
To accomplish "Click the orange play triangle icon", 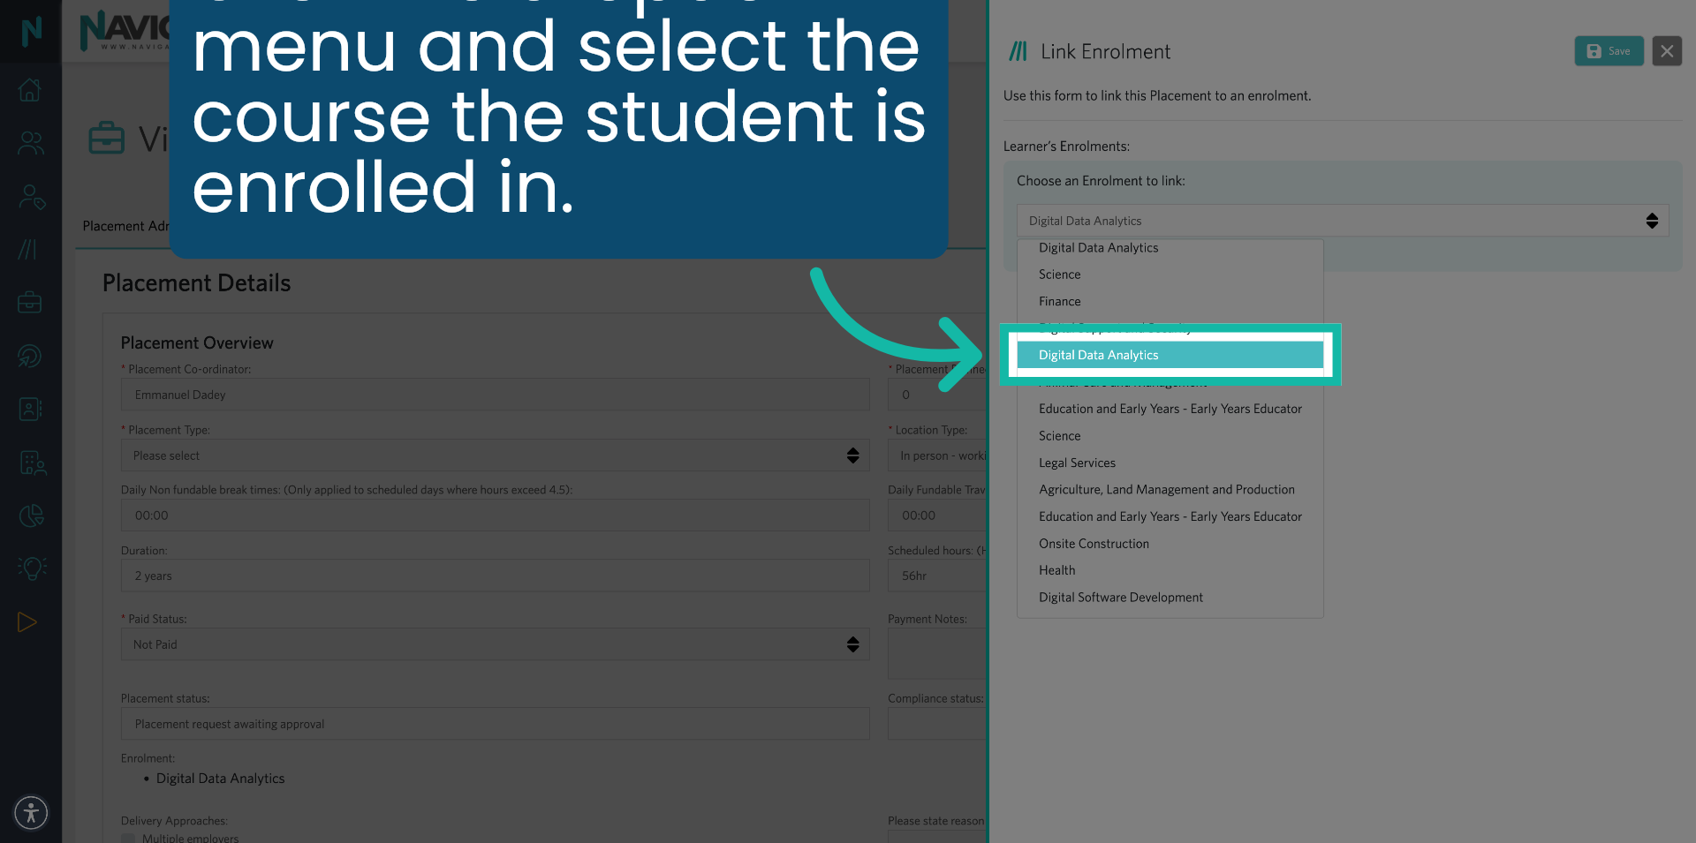I will coord(26,621).
